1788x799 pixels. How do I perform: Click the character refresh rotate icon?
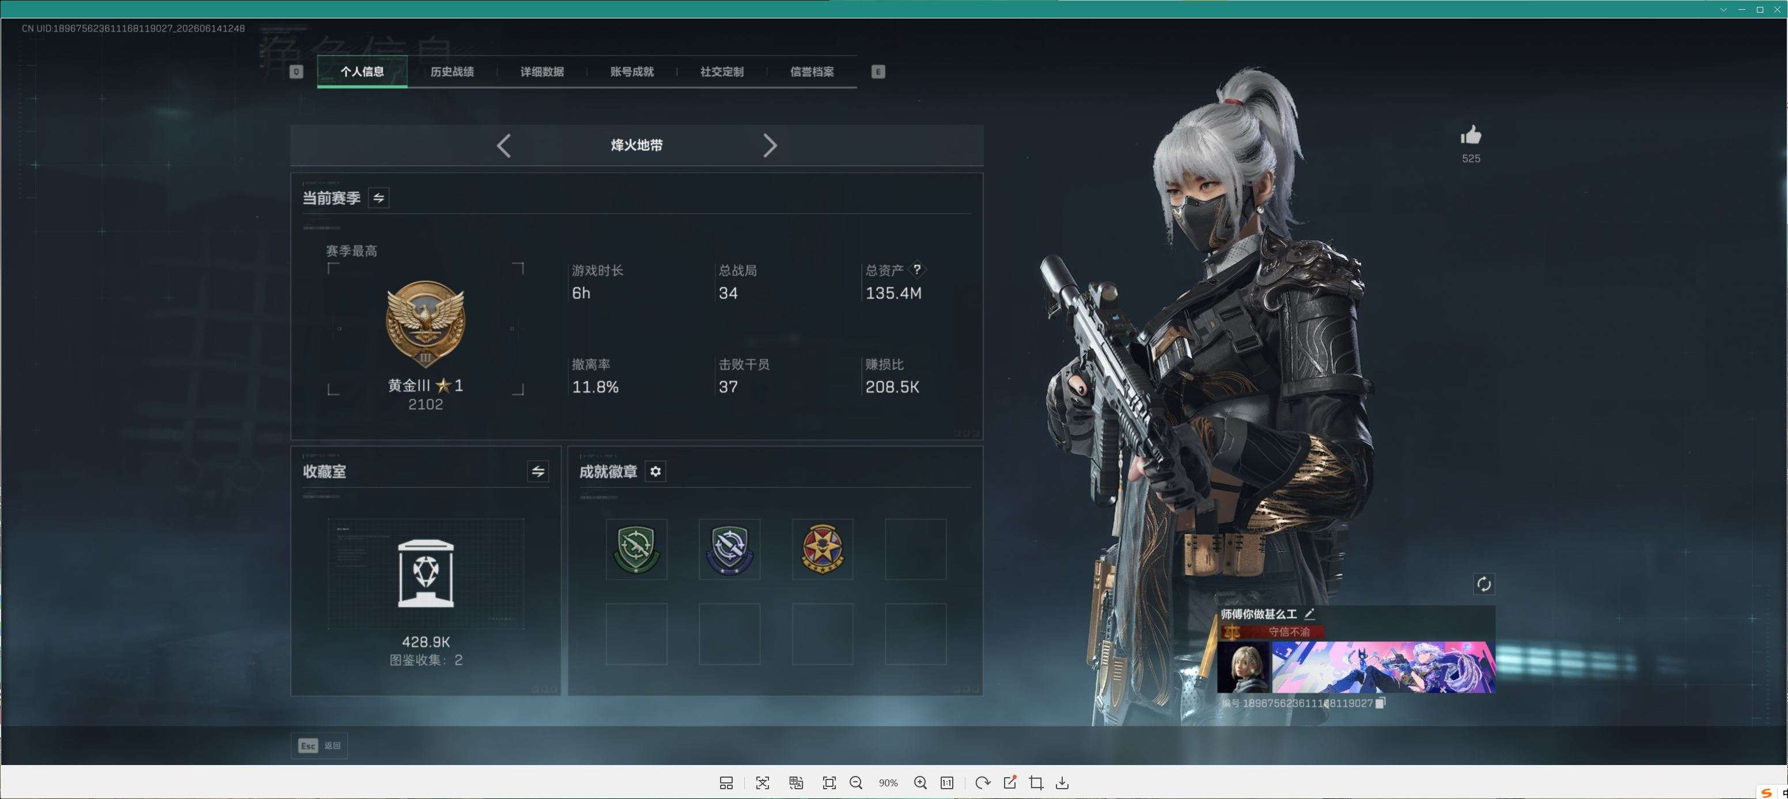[1483, 584]
